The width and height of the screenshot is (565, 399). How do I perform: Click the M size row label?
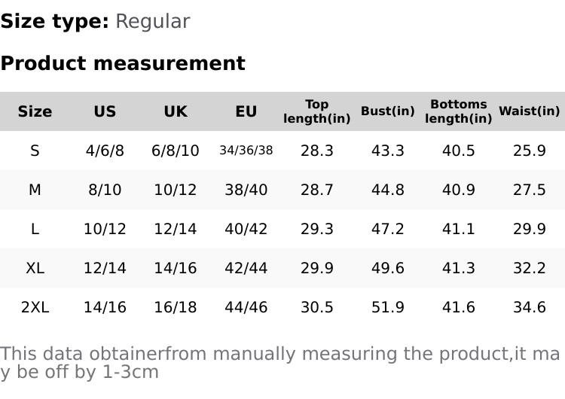(x=35, y=190)
